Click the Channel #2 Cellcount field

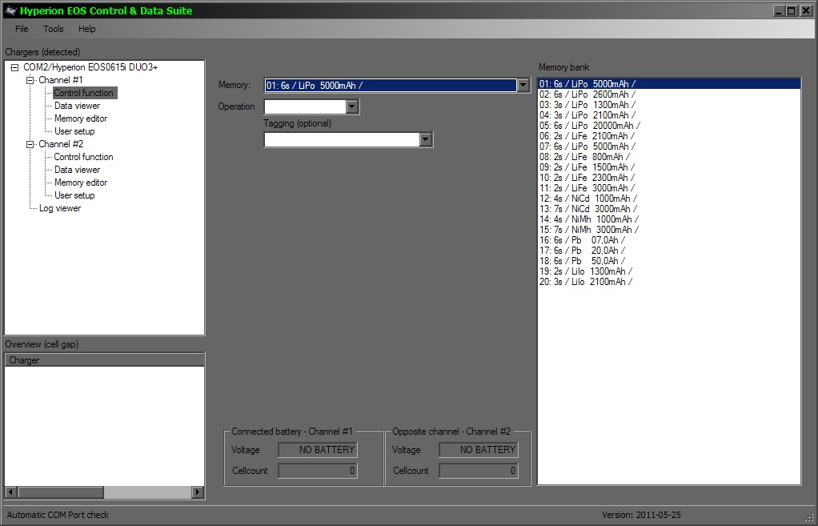tap(479, 471)
